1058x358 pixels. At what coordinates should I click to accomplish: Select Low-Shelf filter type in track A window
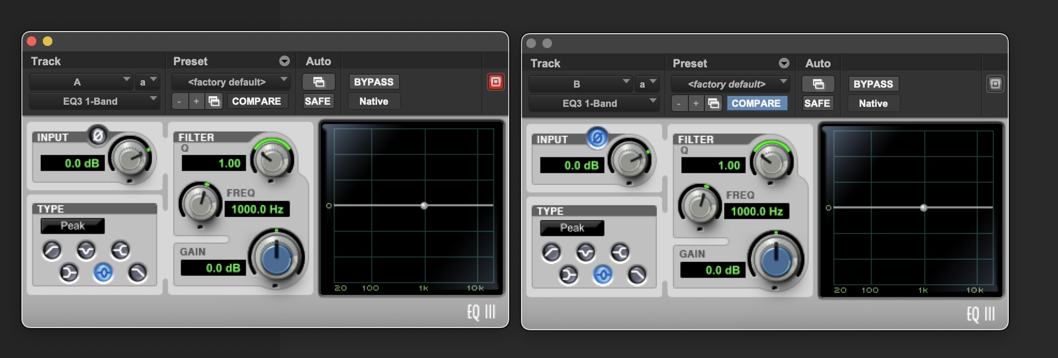click(69, 273)
